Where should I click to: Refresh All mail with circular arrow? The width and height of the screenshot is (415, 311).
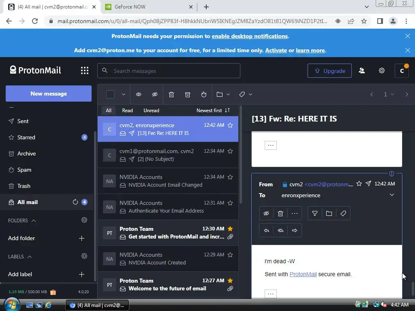75,202
